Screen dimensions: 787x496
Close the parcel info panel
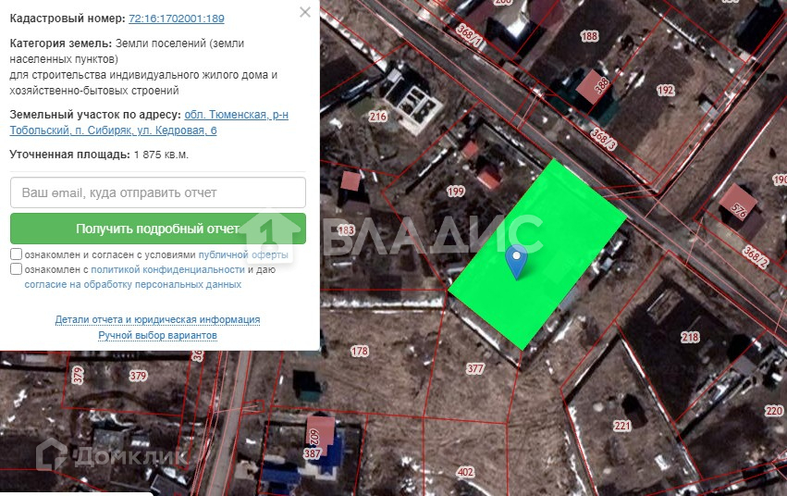pos(304,12)
